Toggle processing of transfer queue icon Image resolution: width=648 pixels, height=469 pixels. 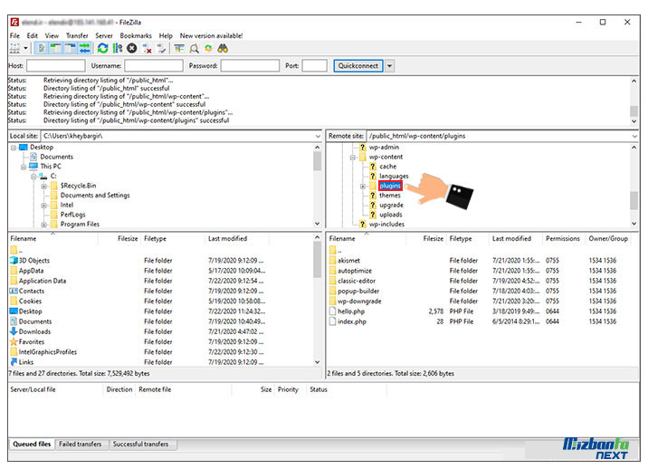pyautogui.click(x=118, y=49)
